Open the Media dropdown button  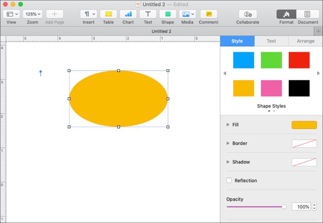[188, 14]
